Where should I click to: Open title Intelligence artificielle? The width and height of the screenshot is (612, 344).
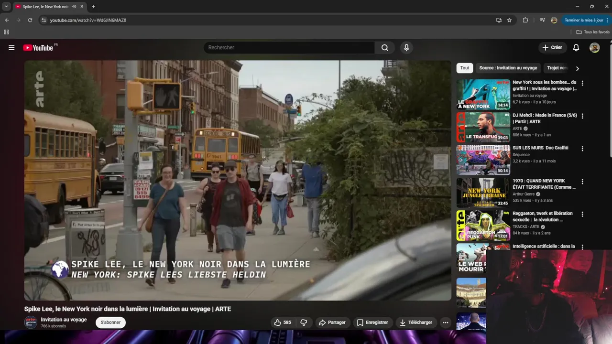544,247
